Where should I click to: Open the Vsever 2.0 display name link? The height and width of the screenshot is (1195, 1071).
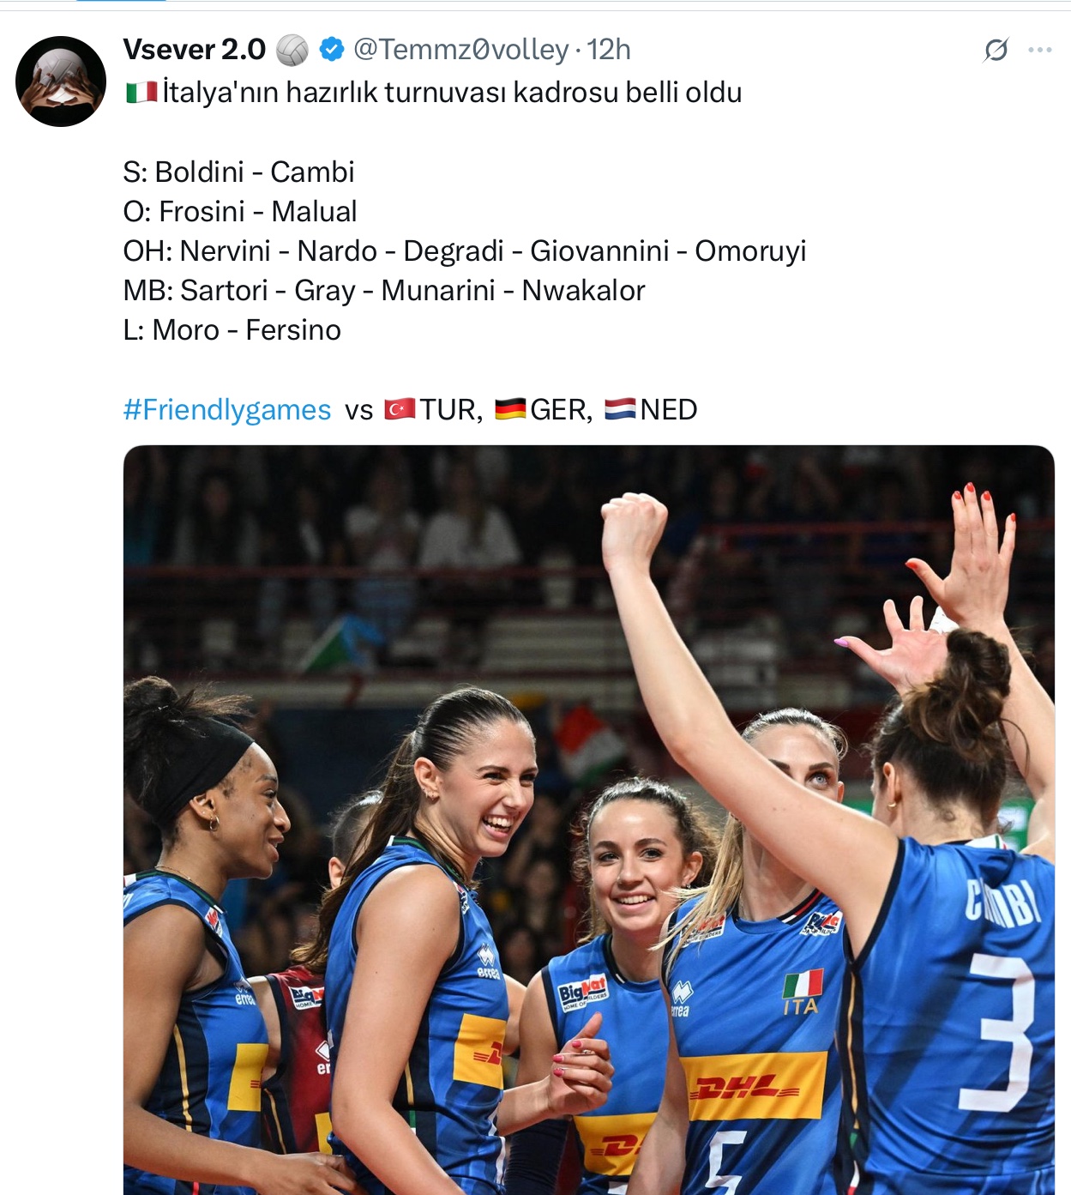(195, 50)
